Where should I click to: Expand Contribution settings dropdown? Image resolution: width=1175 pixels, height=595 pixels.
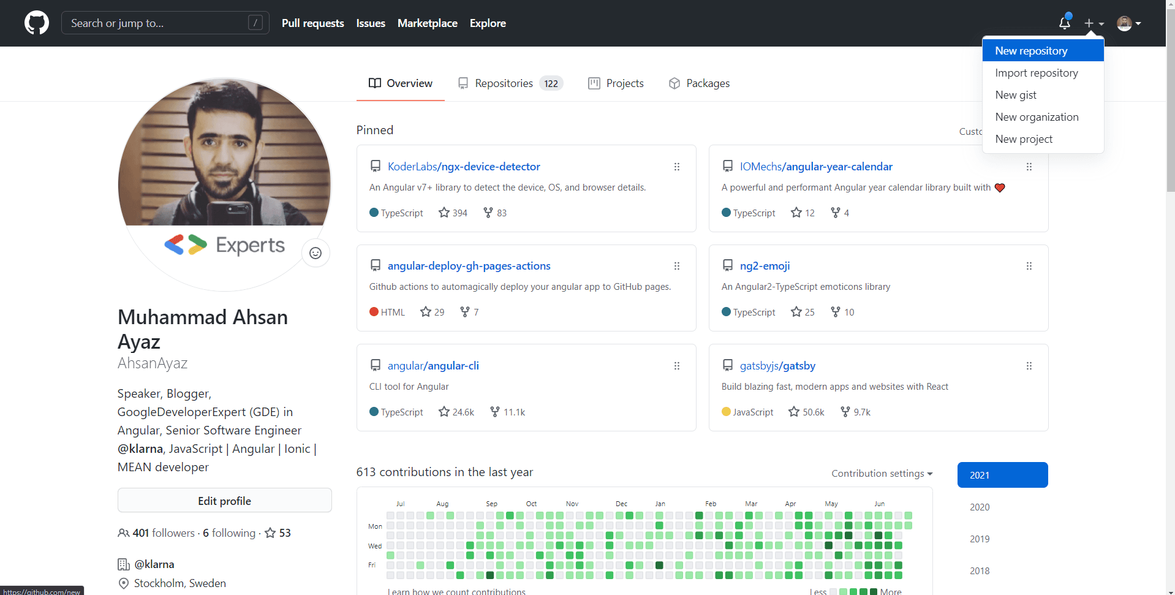882,473
